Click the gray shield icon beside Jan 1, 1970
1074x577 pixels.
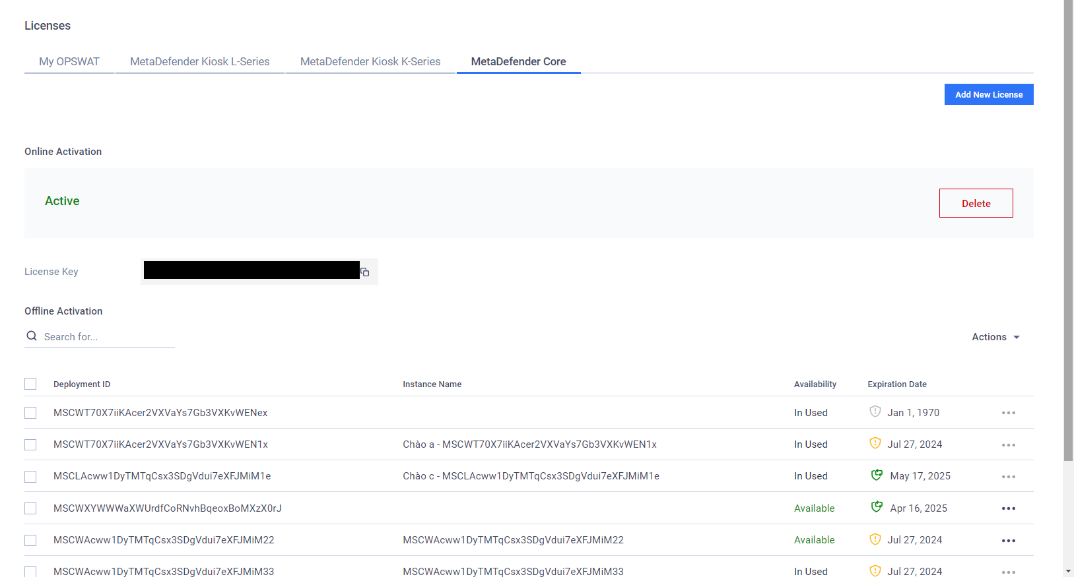[x=875, y=412]
